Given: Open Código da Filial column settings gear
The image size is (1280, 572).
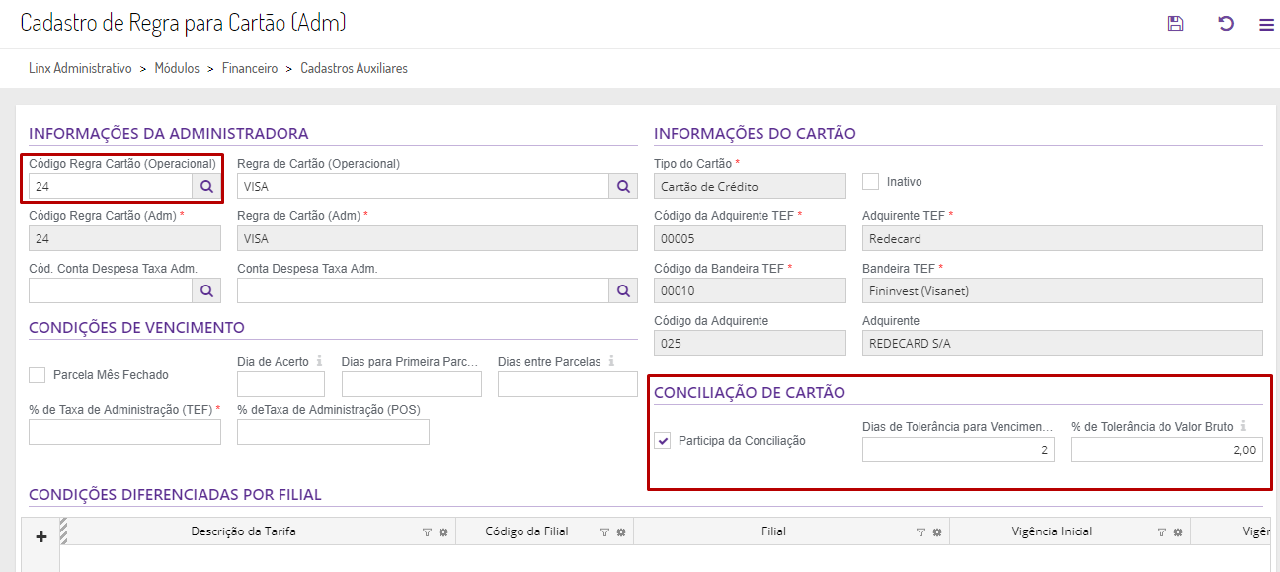Looking at the screenshot, I should (621, 532).
